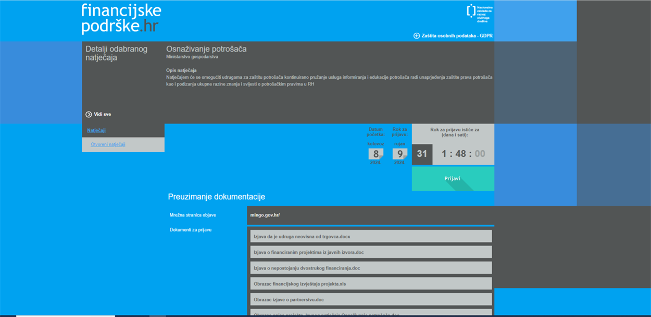Open the Natječaji menu item
Image resolution: width=651 pixels, height=317 pixels.
click(96, 130)
